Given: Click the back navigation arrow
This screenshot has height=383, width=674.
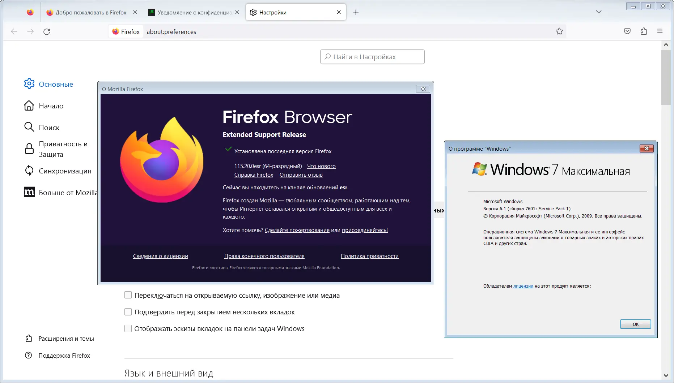Looking at the screenshot, I should pos(14,31).
